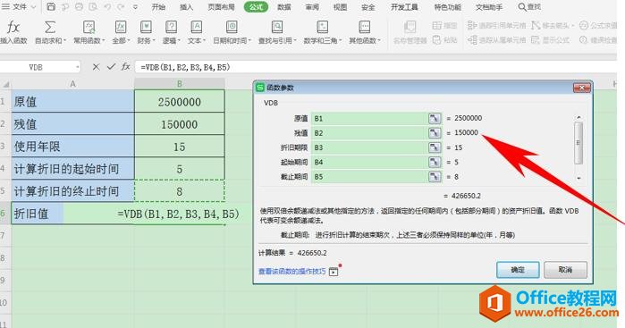Click 公式求值 (evaluate formula) icon
Screen dimensions: 625x328
click(x=584, y=26)
